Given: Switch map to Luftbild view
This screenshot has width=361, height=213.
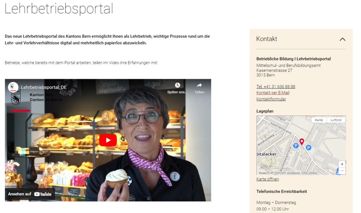Looking at the screenshot, I should (336, 120).
